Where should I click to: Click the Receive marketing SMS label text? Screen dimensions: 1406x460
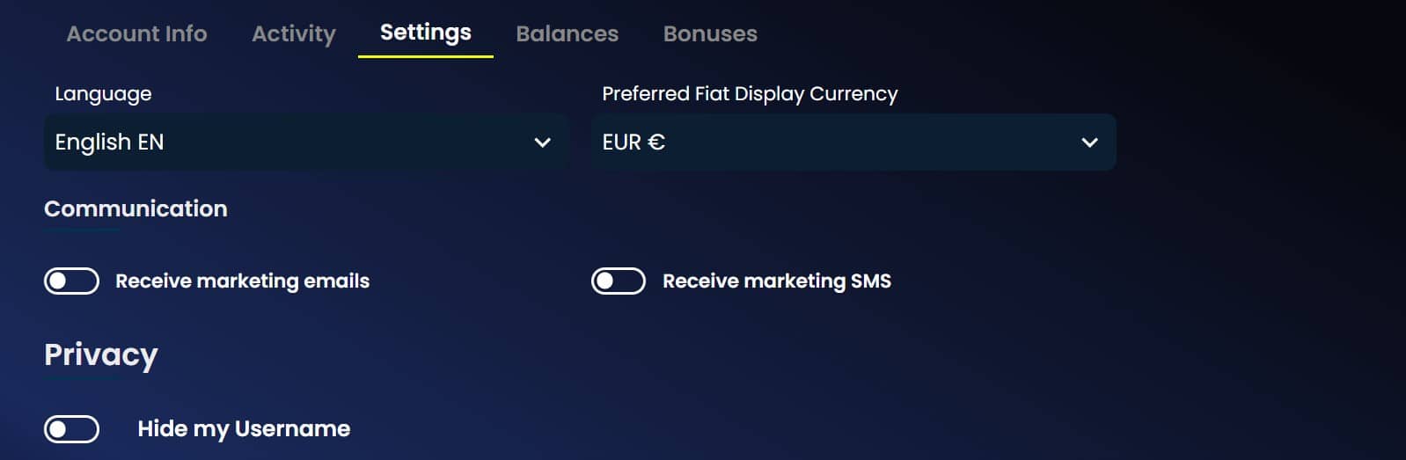click(777, 281)
